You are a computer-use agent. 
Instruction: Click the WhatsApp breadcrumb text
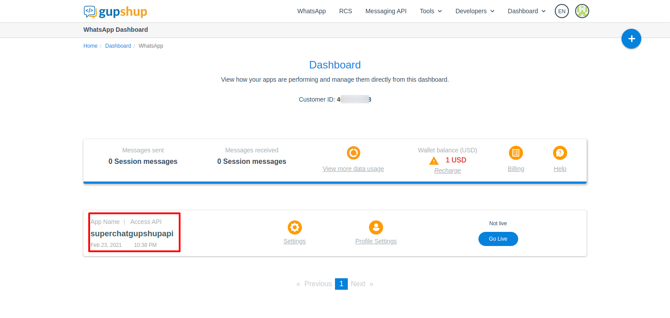coord(151,46)
